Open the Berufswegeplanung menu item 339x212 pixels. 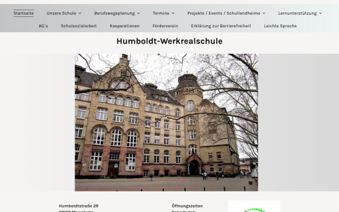coord(114,13)
